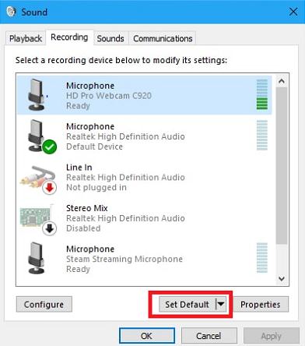
Task: Click the Set Default button
Action: coord(188,304)
